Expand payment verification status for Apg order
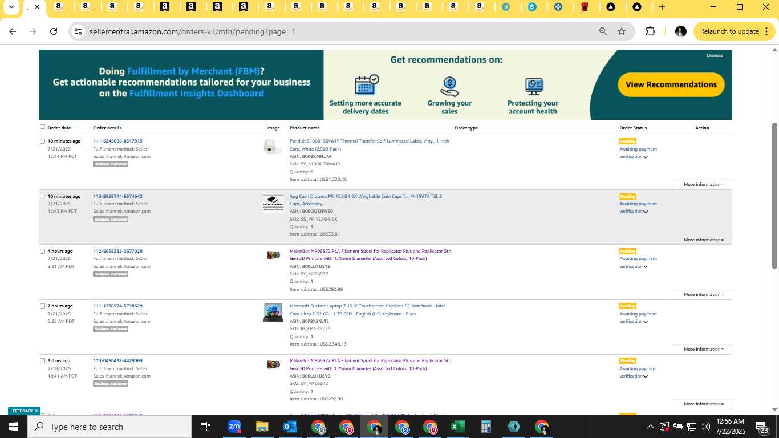The image size is (779, 438). point(646,212)
